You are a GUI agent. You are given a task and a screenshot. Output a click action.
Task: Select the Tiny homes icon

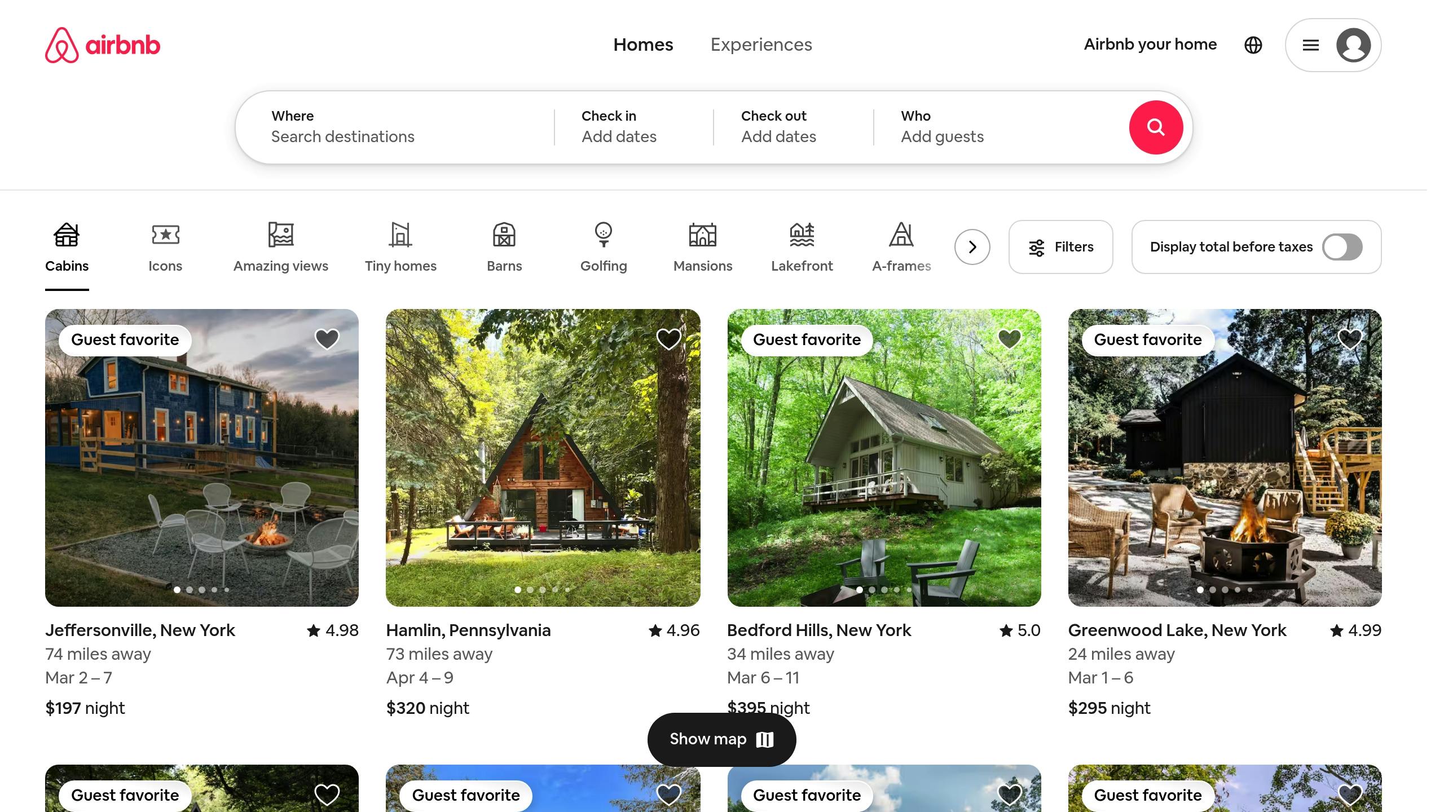(400, 247)
